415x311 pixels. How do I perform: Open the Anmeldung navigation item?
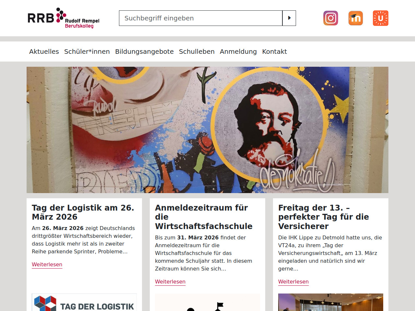238,52
